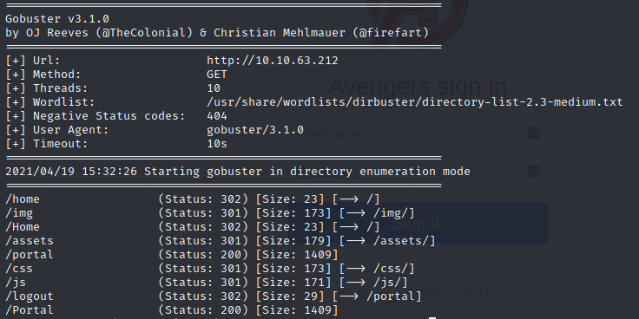The image size is (639, 319).
Task: Click the dirbuster wordlist file path
Action: [x=414, y=102]
